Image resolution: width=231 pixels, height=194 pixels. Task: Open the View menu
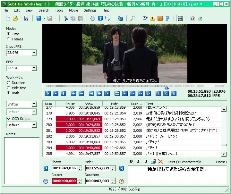[29, 10]
